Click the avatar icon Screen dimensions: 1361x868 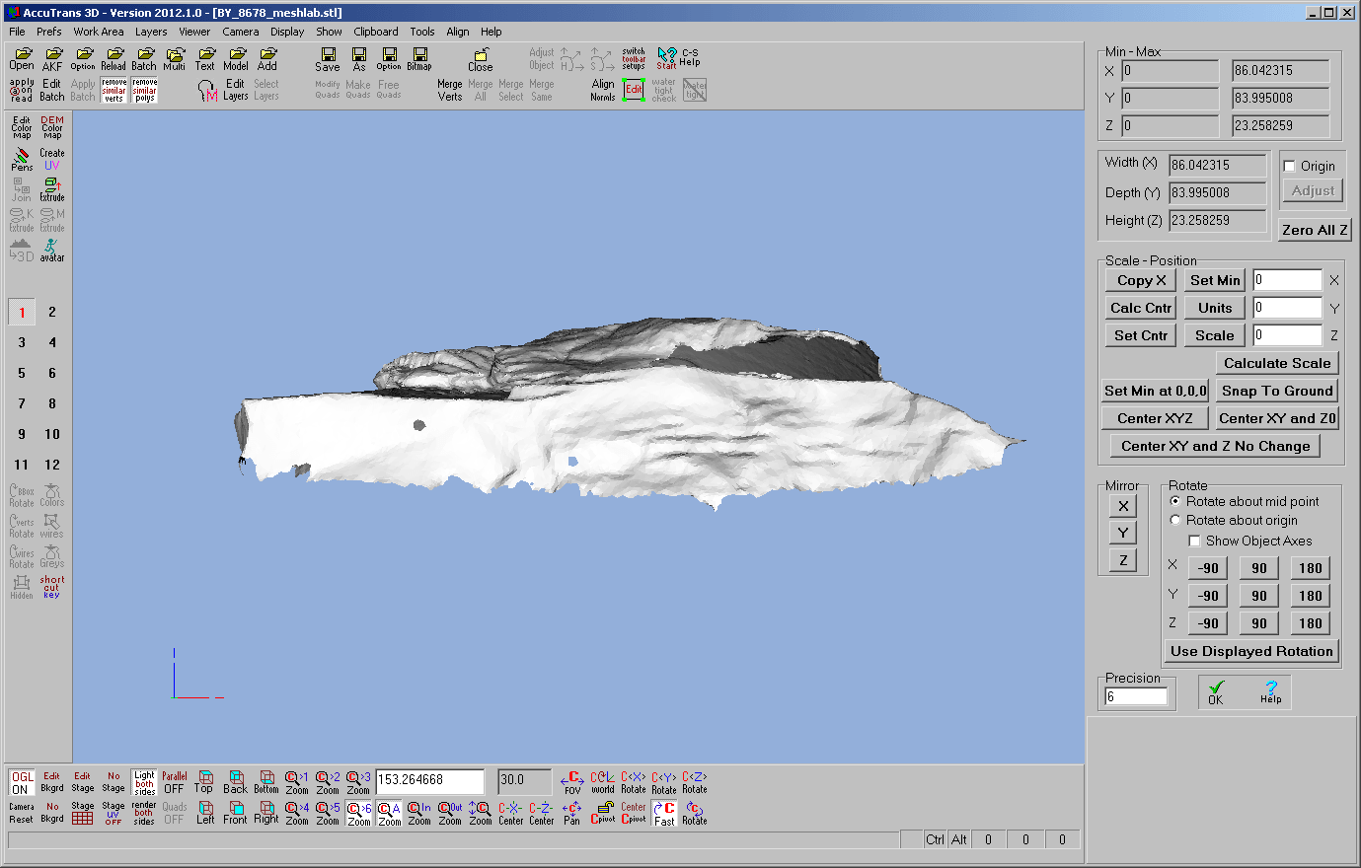coord(52,251)
